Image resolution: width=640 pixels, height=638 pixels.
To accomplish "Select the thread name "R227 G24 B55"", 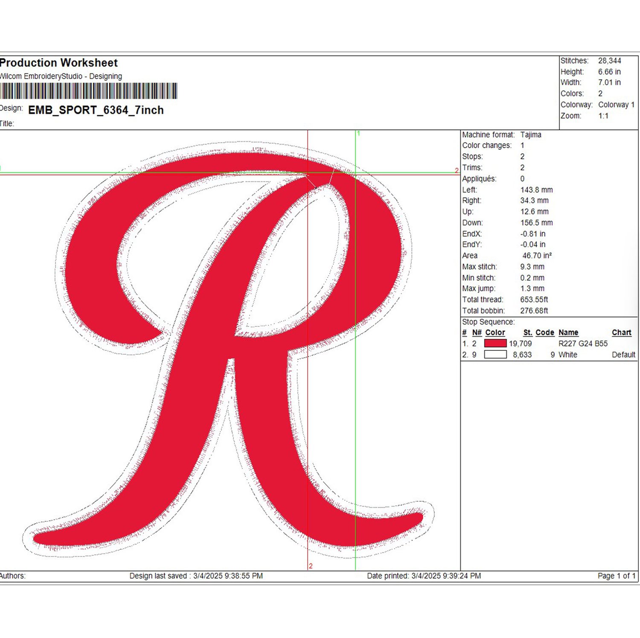I will tap(583, 343).
